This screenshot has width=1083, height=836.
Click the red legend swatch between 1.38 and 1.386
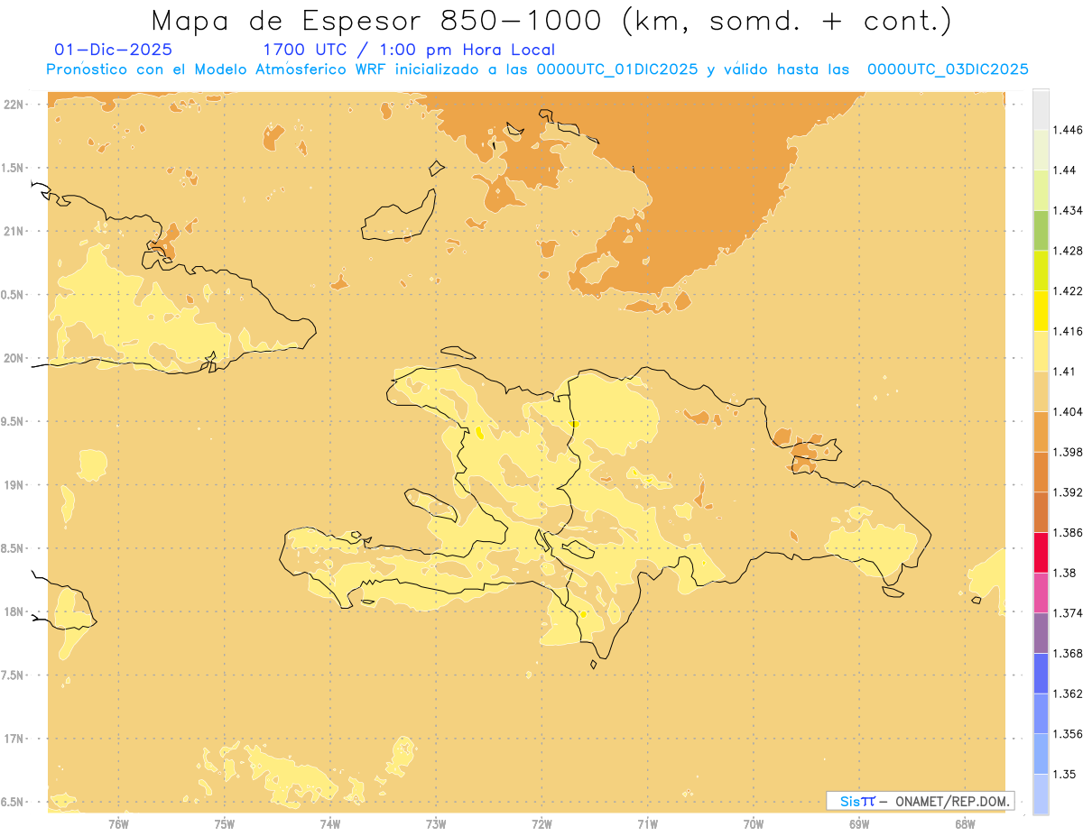(1041, 553)
